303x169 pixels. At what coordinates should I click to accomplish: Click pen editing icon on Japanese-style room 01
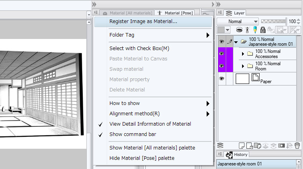point(230,41)
